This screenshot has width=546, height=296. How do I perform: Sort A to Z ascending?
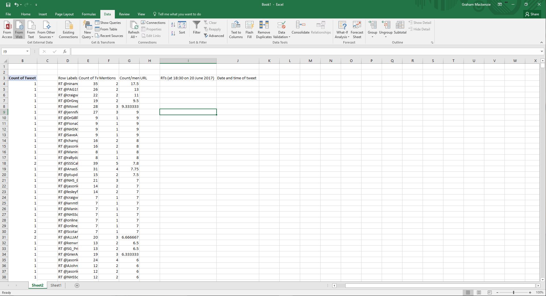click(x=173, y=25)
